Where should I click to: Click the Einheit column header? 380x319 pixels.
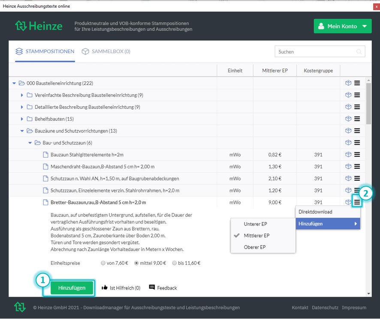coord(235,70)
